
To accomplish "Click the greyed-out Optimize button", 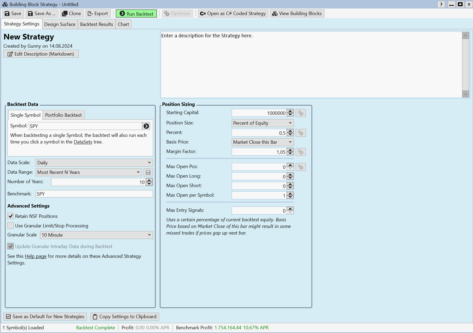I will click(x=177, y=13).
